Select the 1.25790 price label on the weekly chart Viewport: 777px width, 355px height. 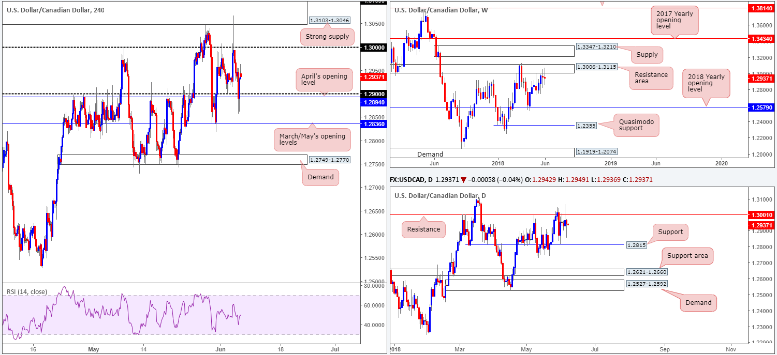pos(762,107)
